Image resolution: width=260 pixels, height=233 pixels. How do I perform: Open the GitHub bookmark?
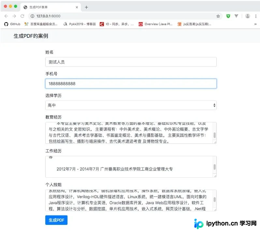pyautogui.click(x=12, y=24)
